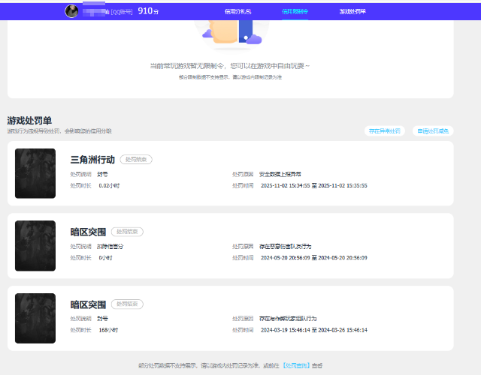The image size is (481, 375).
Task: Click the 处罚结束 badge on the 0小时 card
Action: pos(127,232)
